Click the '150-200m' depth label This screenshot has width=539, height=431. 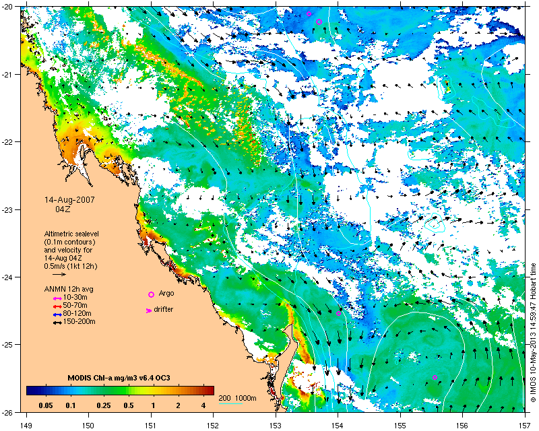coord(80,322)
